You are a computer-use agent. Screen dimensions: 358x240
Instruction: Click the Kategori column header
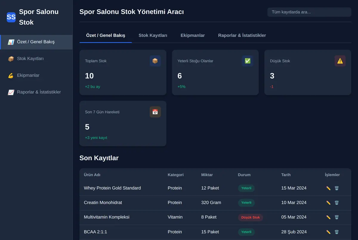(176, 175)
